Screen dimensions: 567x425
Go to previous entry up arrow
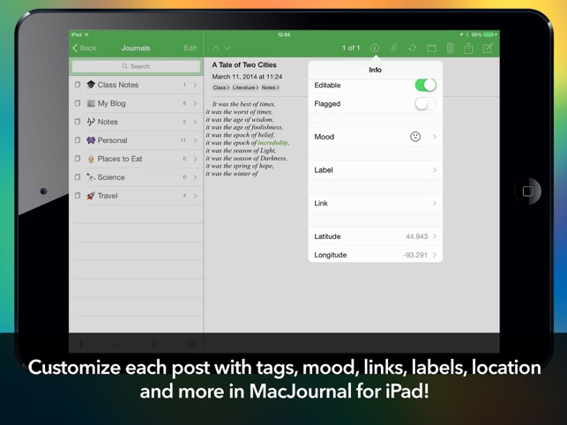pyautogui.click(x=215, y=48)
